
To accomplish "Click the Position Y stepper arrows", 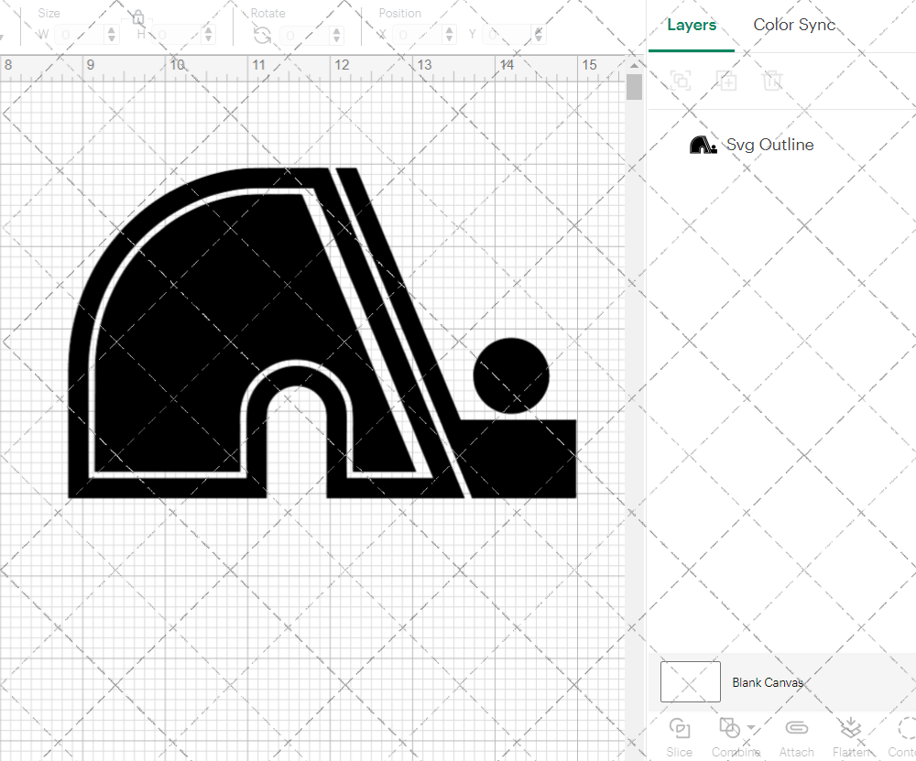I will point(539,35).
